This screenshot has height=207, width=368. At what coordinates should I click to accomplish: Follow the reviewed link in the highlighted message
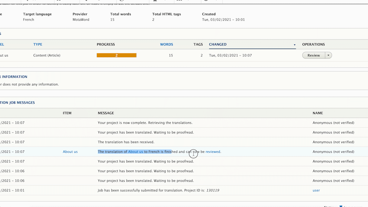click(x=213, y=151)
